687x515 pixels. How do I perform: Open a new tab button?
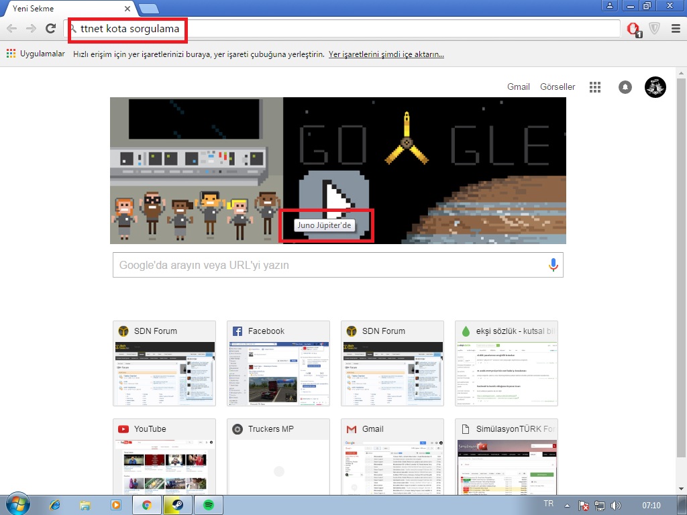coord(149,8)
